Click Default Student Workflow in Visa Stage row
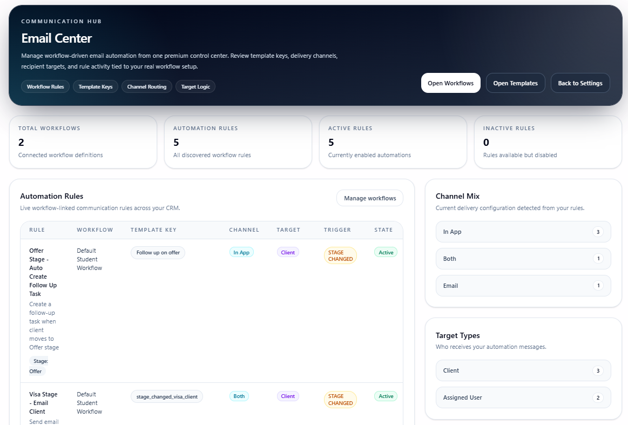 tap(89, 403)
